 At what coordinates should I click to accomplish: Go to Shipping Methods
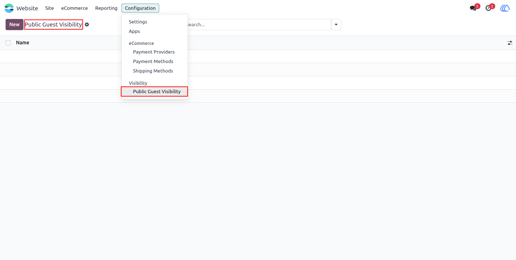(x=155, y=71)
